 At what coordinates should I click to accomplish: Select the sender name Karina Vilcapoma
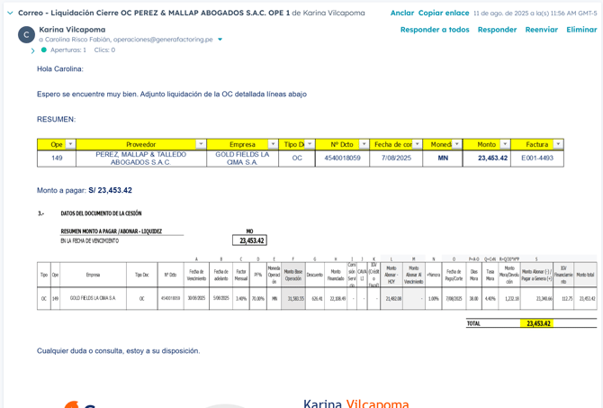(72, 30)
